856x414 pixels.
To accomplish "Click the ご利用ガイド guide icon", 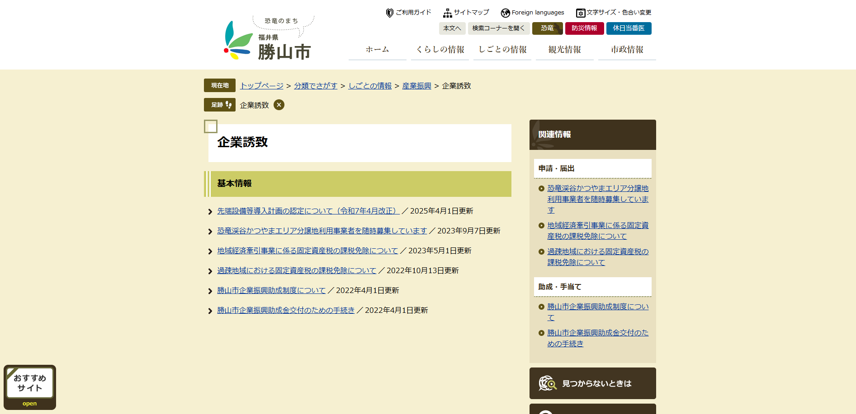I will click(x=389, y=13).
